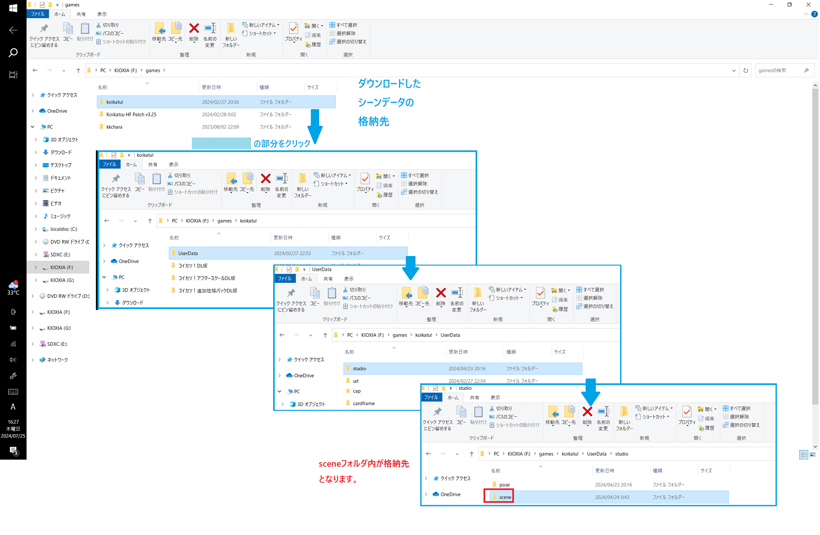Open the games address bar history dropdown

pyautogui.click(x=734, y=71)
